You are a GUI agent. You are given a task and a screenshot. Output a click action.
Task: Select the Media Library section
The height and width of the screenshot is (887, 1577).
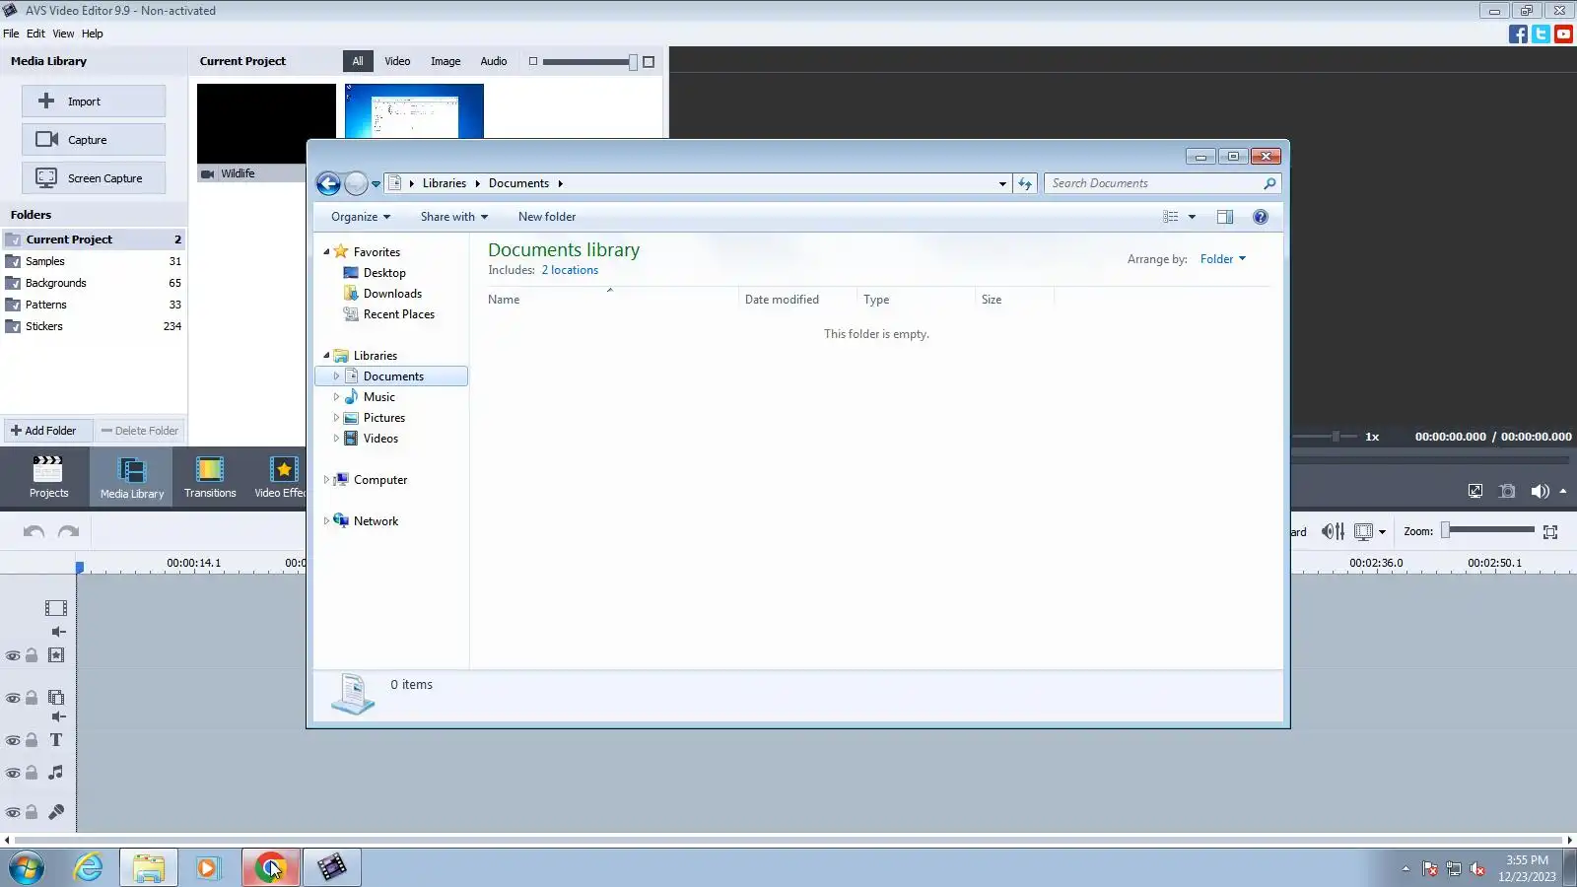[131, 477]
